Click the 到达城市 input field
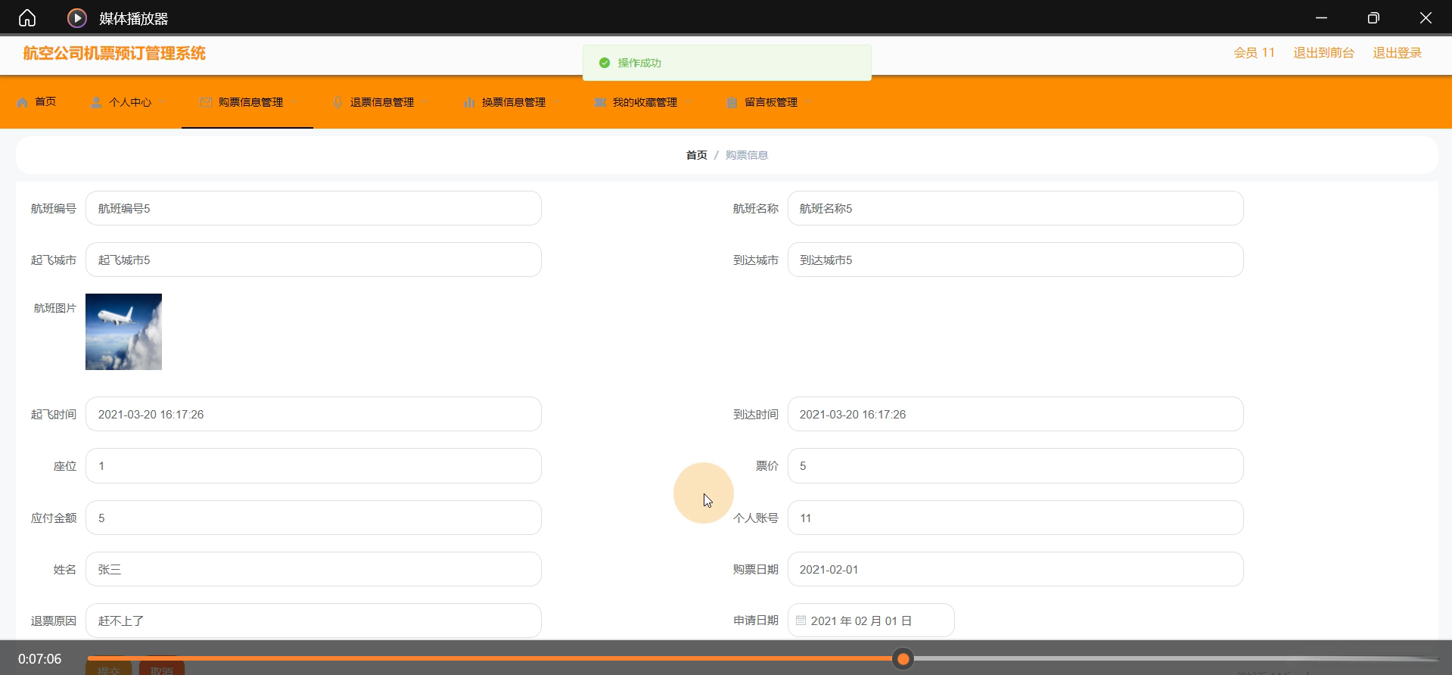 (1015, 260)
